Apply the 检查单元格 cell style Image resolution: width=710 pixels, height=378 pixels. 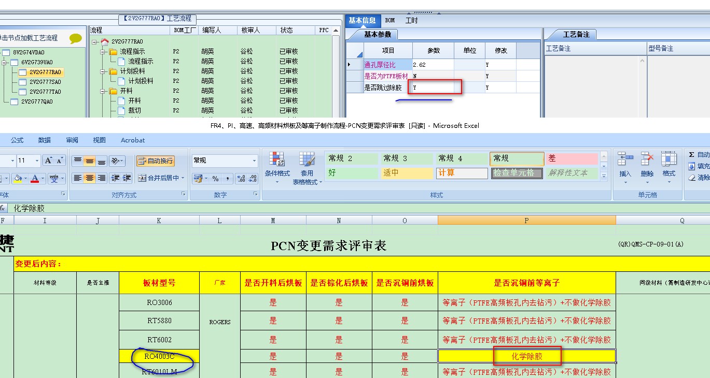pyautogui.click(x=517, y=173)
